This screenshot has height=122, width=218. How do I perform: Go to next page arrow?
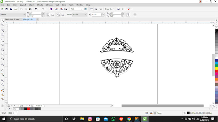pos(27,106)
